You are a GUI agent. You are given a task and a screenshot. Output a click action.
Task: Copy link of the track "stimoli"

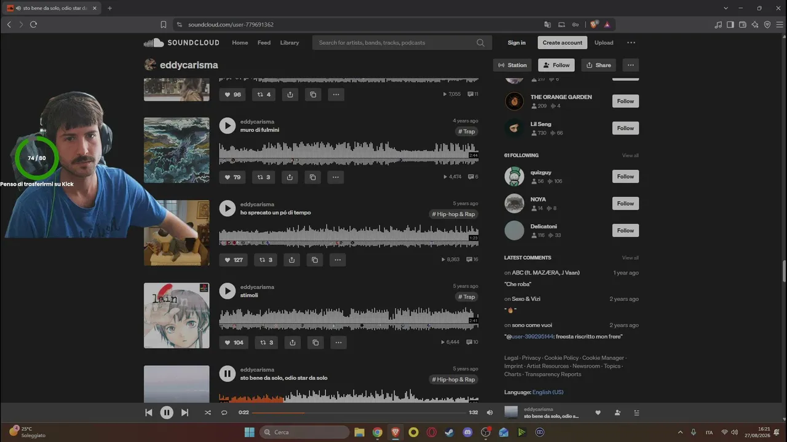315,343
